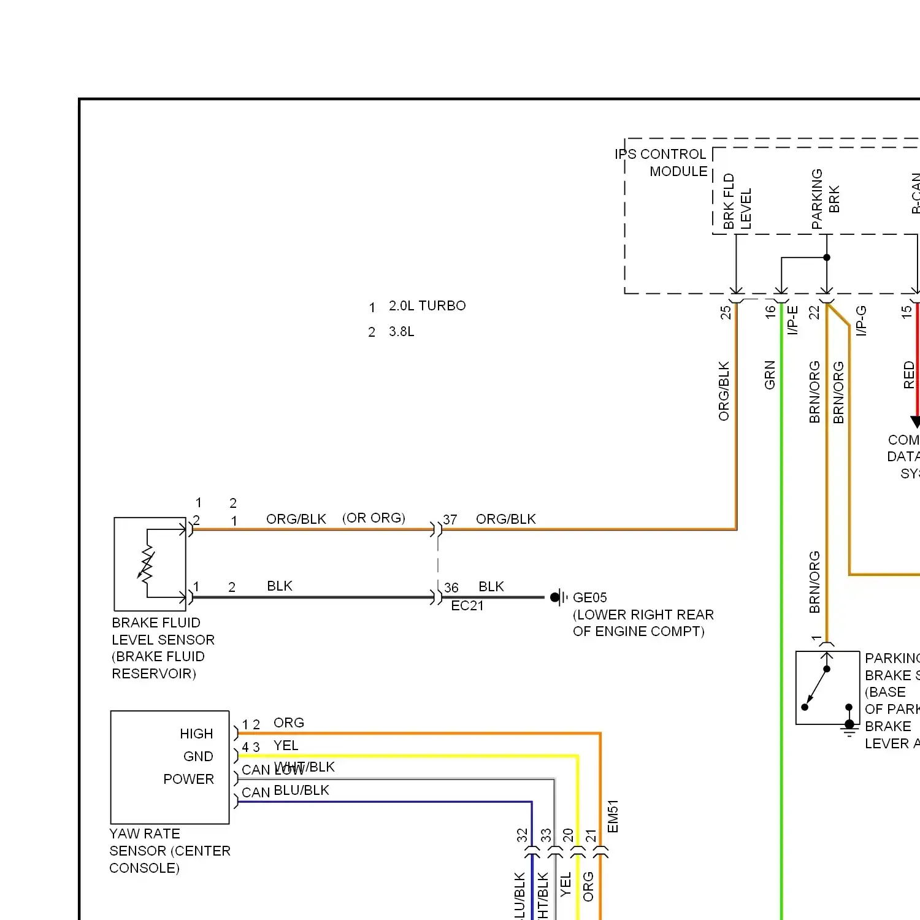Click the 3.8L legend entry
This screenshot has width=920, height=920.
[x=401, y=332]
